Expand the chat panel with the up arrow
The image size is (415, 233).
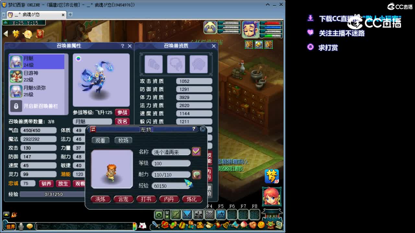point(6,215)
